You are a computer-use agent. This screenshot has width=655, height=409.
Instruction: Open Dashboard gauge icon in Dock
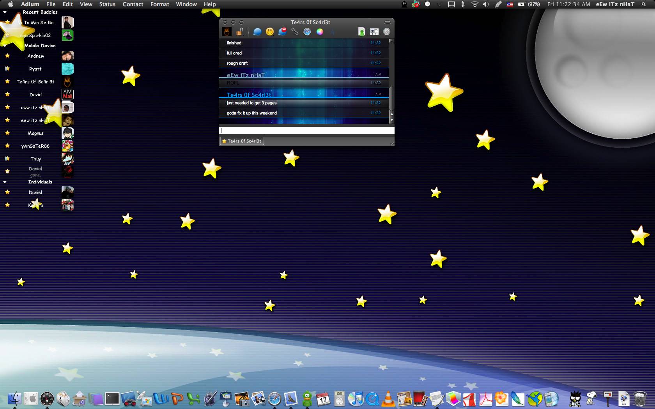[47, 399]
